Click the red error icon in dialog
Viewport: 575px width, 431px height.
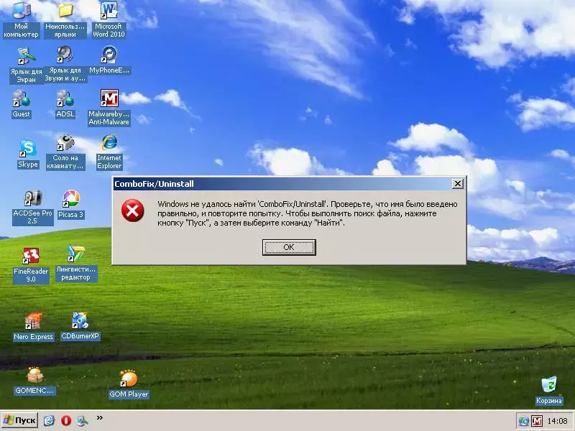click(133, 210)
